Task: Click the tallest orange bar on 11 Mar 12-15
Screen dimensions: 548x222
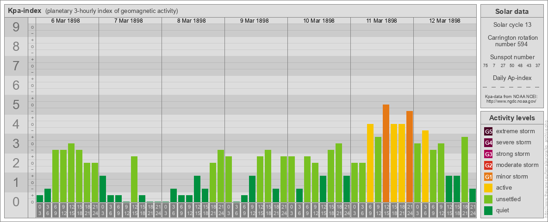Action: [x=386, y=153]
